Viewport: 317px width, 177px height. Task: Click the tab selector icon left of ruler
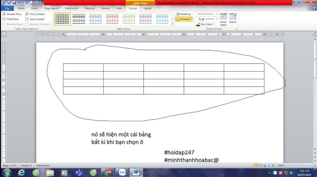pyautogui.click(x=4, y=35)
